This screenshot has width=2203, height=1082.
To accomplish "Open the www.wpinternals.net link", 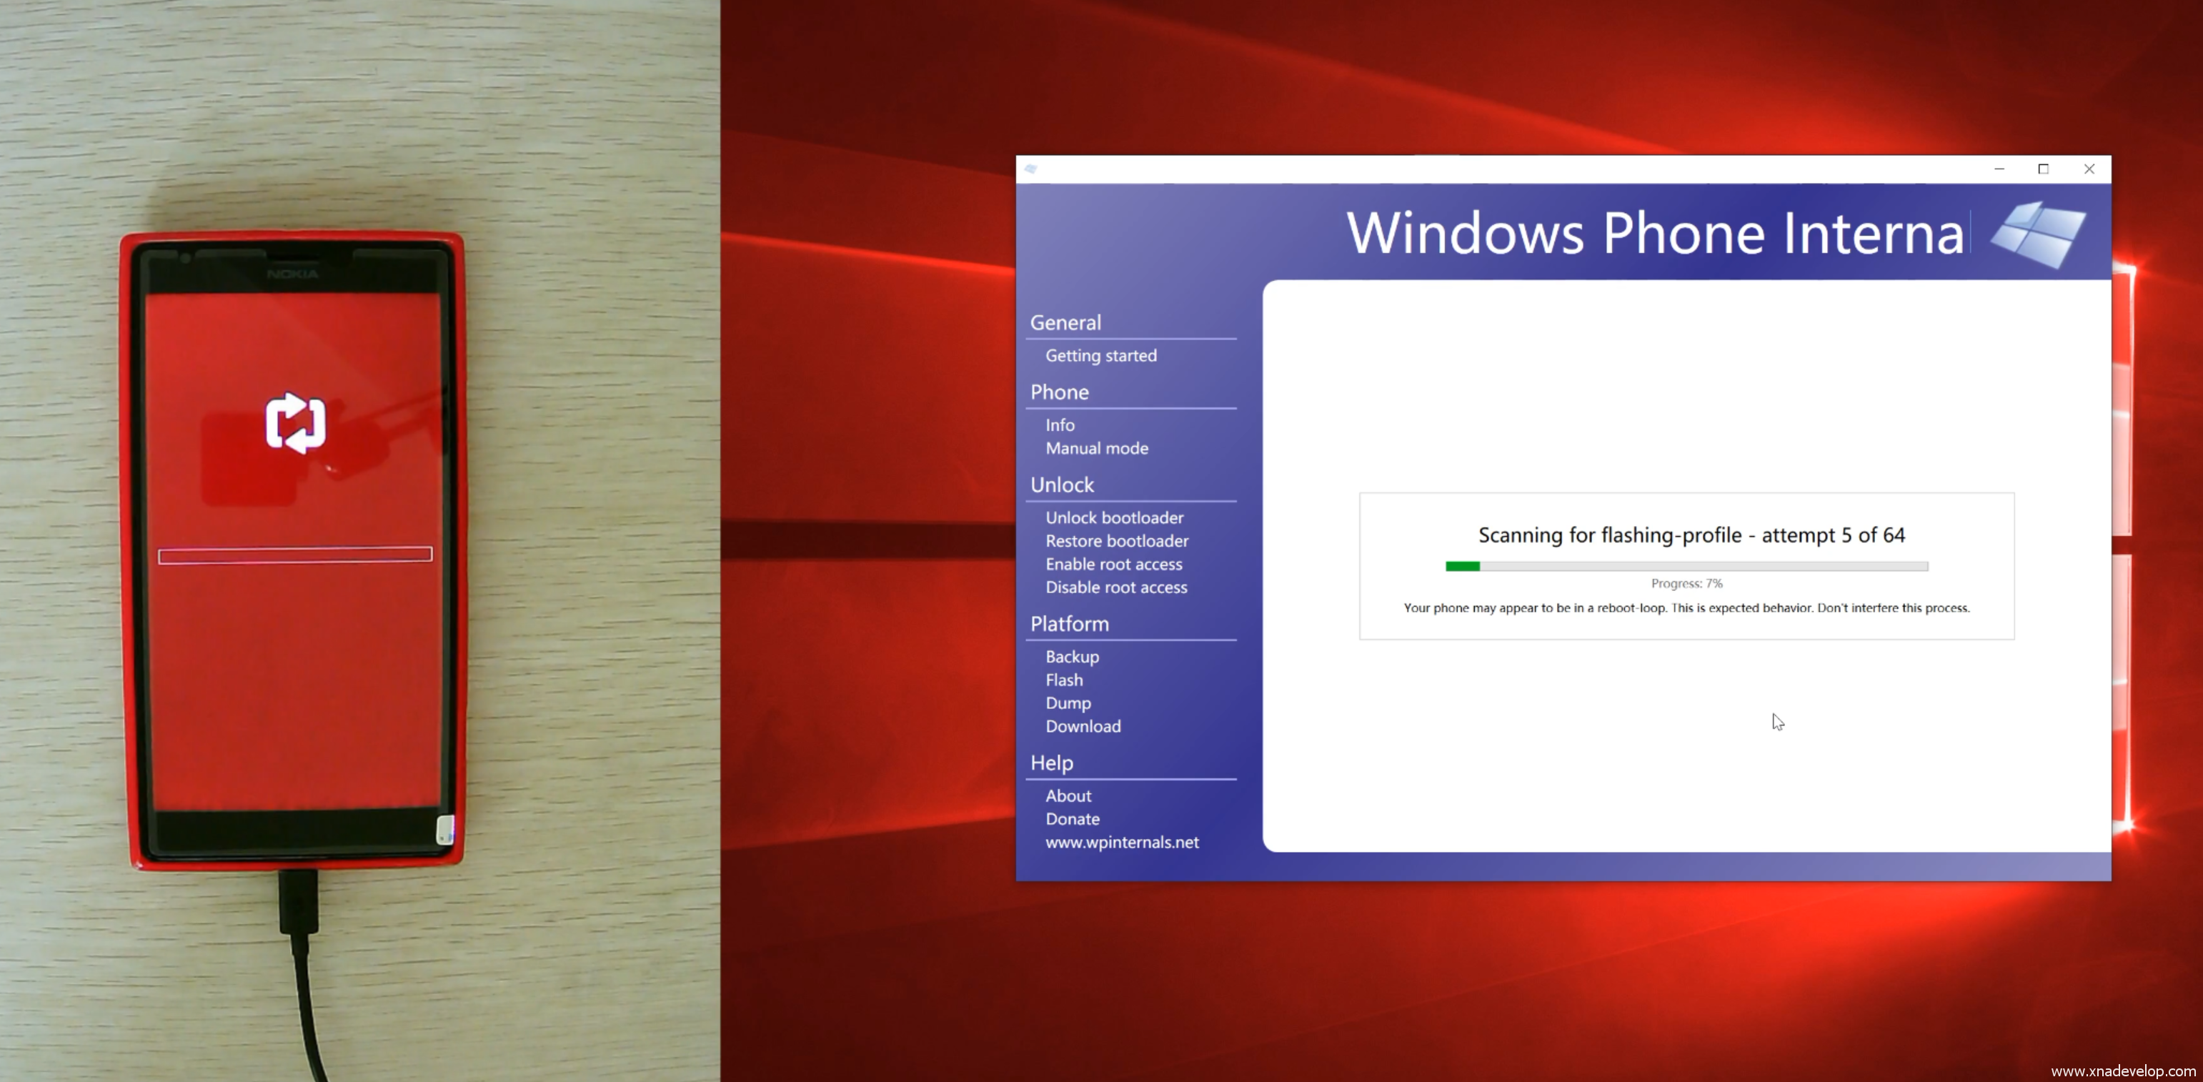I will (x=1121, y=843).
